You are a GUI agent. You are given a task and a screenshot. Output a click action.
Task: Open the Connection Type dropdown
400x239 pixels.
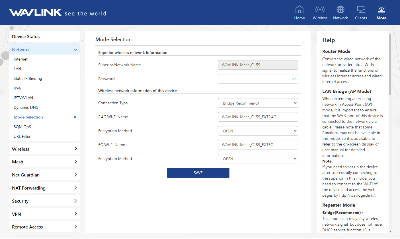[x=258, y=103]
